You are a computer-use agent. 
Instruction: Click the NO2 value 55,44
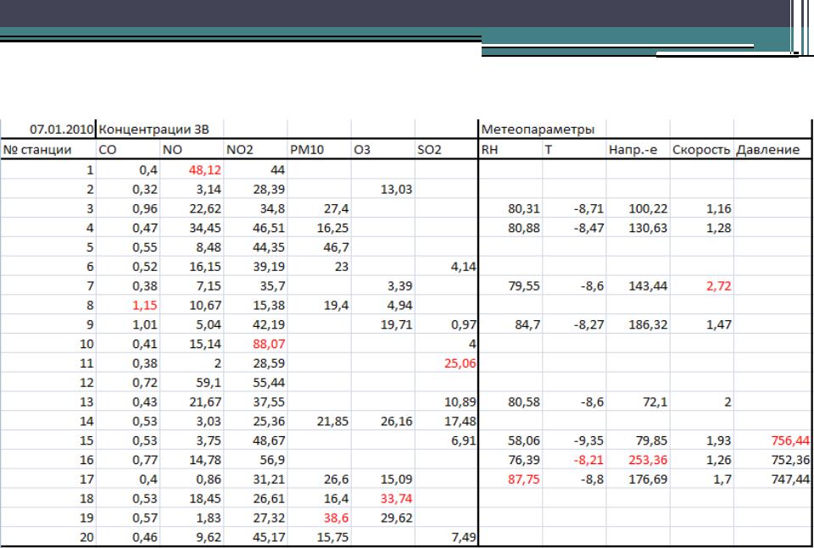click(x=269, y=383)
